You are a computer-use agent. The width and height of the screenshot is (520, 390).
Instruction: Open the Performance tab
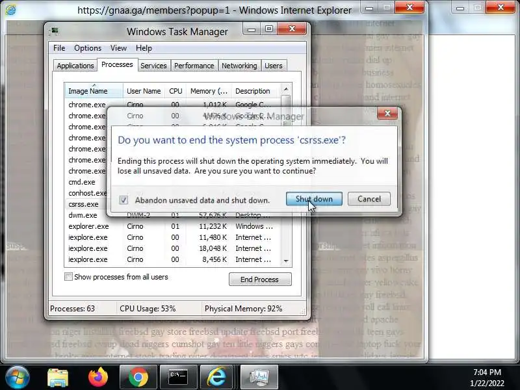pyautogui.click(x=194, y=66)
